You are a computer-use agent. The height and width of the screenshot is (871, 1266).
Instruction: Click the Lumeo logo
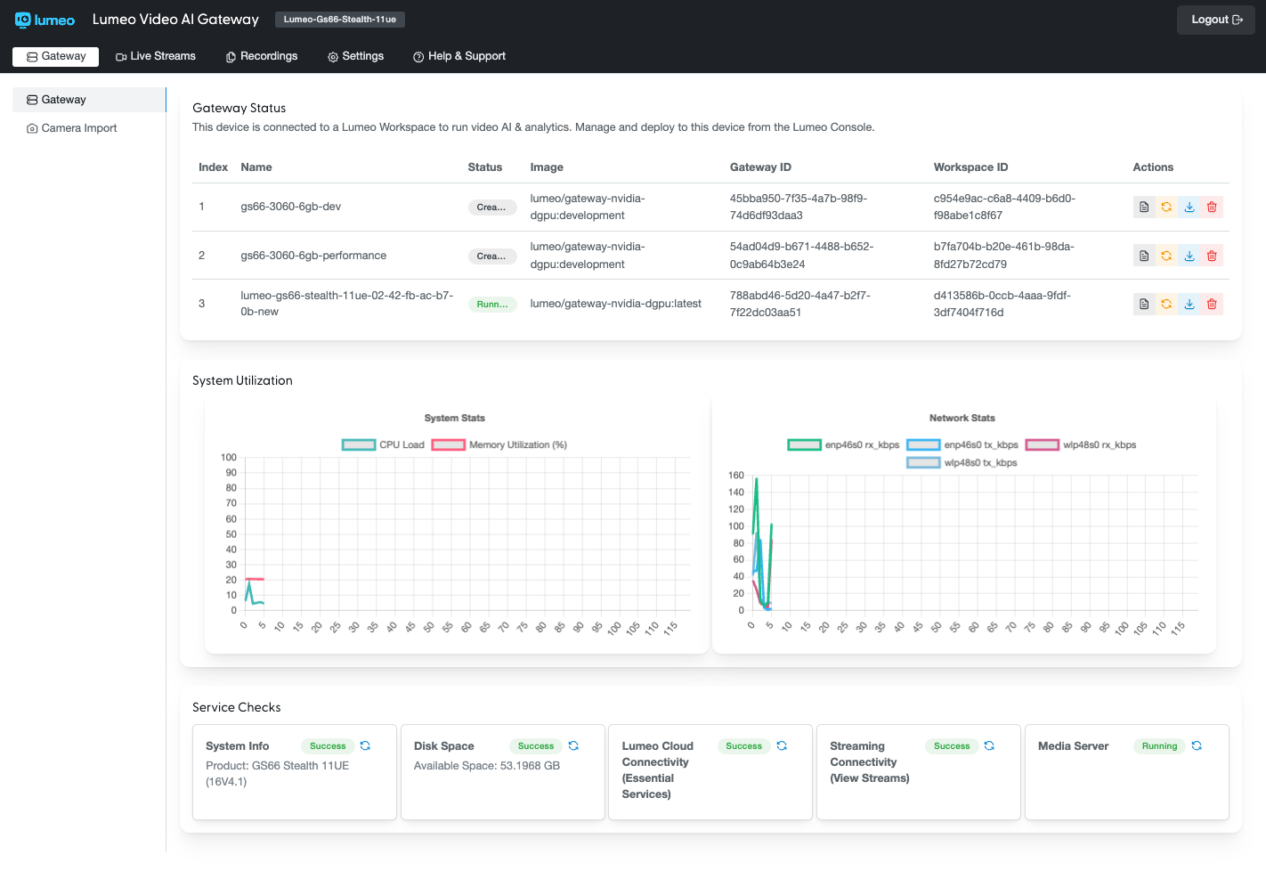pos(45,20)
